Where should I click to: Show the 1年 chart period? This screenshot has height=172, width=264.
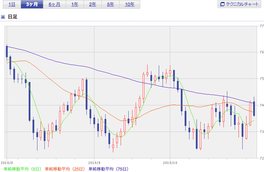75,5
